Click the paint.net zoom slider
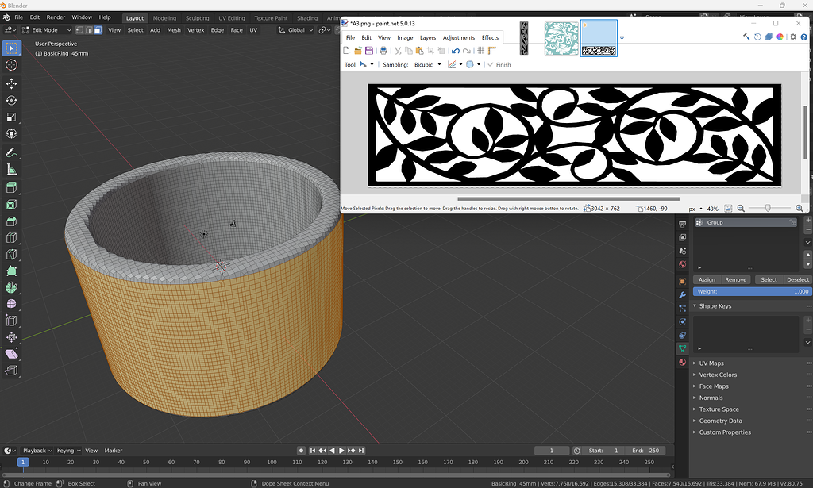This screenshot has height=488, width=813. coord(768,208)
